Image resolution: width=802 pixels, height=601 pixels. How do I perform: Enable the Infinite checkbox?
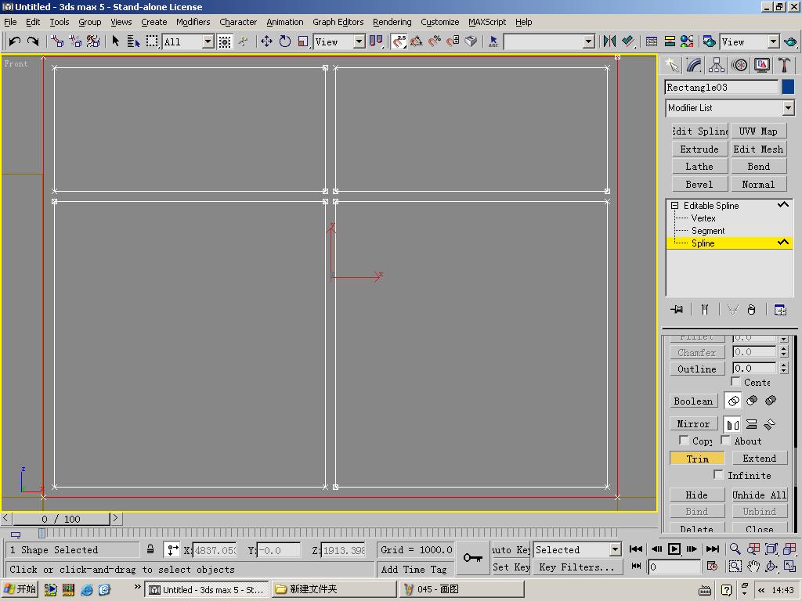point(718,475)
